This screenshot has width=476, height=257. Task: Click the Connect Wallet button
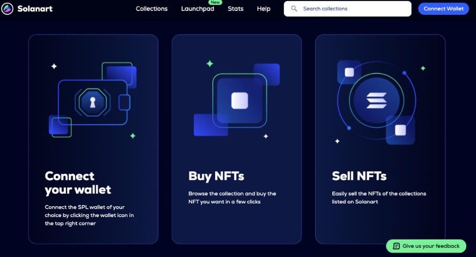444,9
